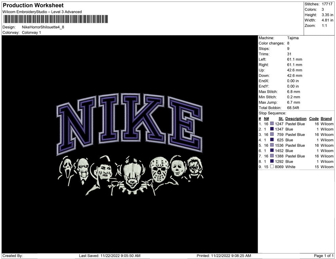Viewport: 336px width, 259px height.
Task: Click the N# column header
Action: (266, 119)
